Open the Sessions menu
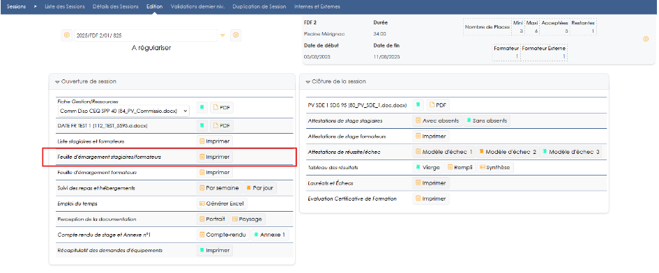The image size is (659, 273). (17, 7)
